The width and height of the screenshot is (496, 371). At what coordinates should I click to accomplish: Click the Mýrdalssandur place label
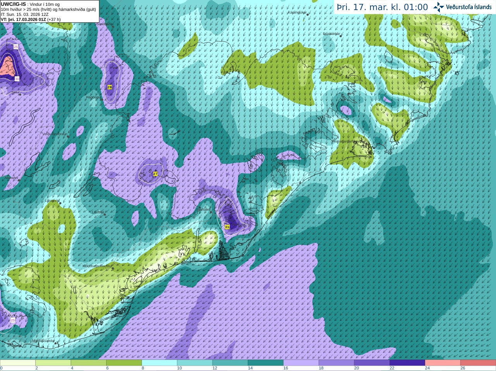[x=43, y=340]
